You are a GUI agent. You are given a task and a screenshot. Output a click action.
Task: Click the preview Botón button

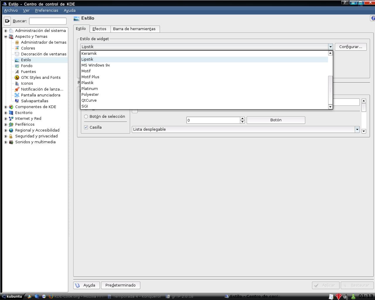point(276,120)
